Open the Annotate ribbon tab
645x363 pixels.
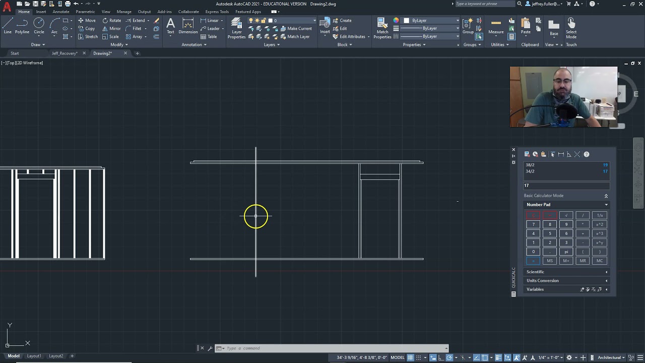point(61,12)
